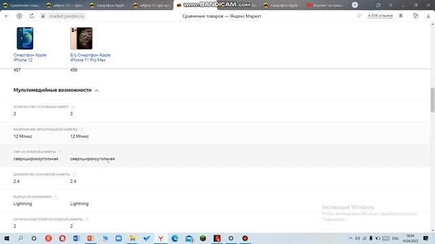Open Settings gear on the taskbar
The width and height of the screenshot is (435, 244).
pyautogui.click(x=231, y=238)
